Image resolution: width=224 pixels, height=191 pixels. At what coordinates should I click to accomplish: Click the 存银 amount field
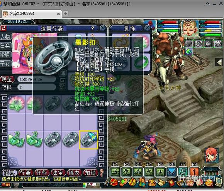coord(37,87)
